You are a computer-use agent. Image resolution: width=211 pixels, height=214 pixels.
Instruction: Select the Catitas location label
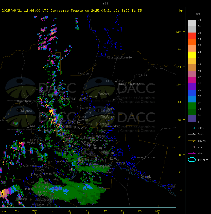[132, 170]
